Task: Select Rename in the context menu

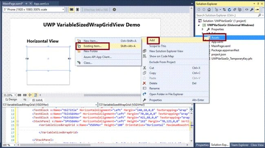Action: [175, 88]
